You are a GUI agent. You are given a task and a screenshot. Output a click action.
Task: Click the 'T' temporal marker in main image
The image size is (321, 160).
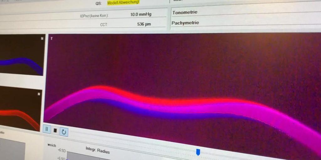point(51,38)
